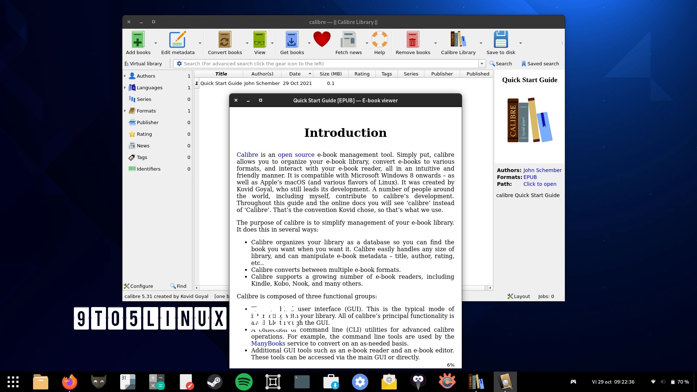Viewport: 697px width, 392px height.
Task: Click the Save to disk icon
Action: pyautogui.click(x=501, y=39)
